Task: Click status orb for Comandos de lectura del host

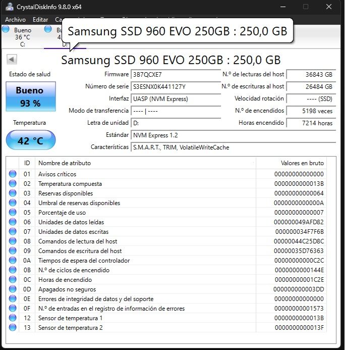Action: (x=13, y=241)
